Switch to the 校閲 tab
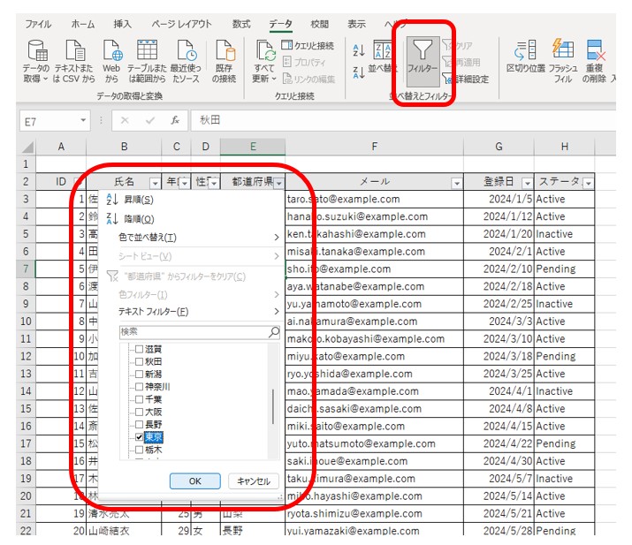 click(320, 24)
